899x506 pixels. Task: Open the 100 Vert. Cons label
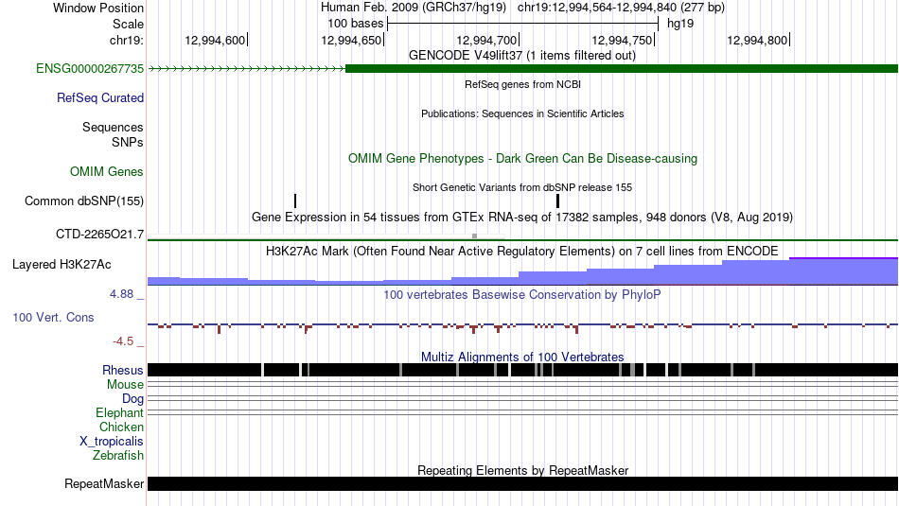(53, 318)
